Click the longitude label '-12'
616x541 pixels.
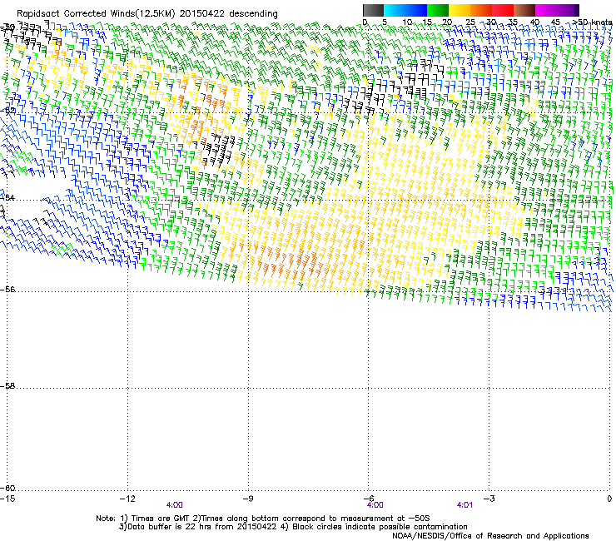(127, 499)
